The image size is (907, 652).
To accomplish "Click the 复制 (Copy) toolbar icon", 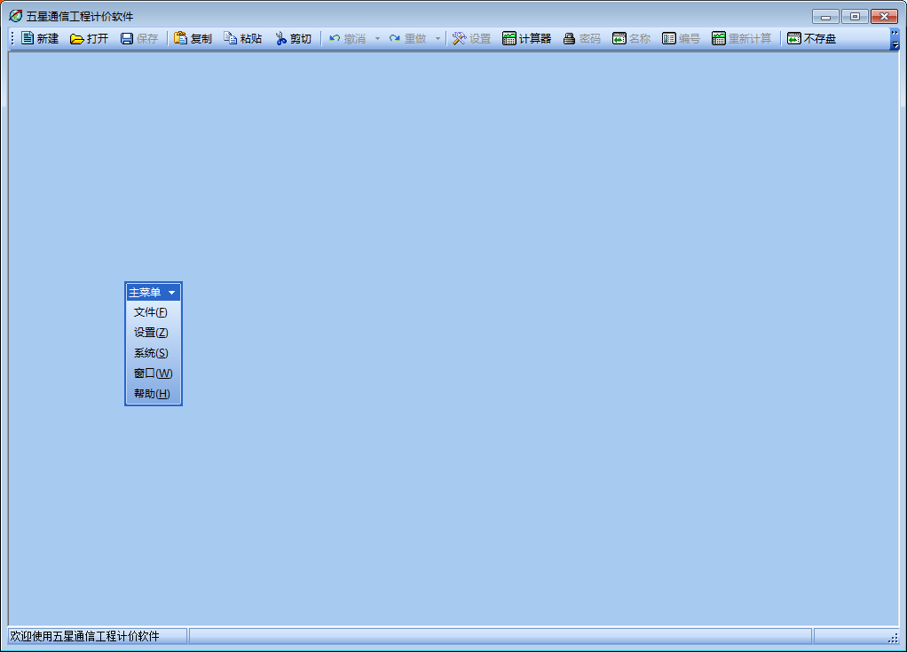I will click(180, 38).
